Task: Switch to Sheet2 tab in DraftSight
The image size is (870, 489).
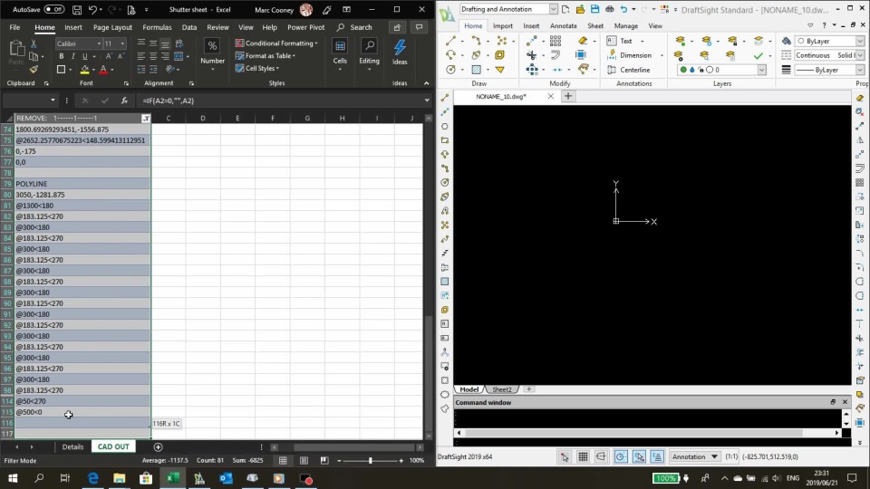Action: pyautogui.click(x=502, y=389)
